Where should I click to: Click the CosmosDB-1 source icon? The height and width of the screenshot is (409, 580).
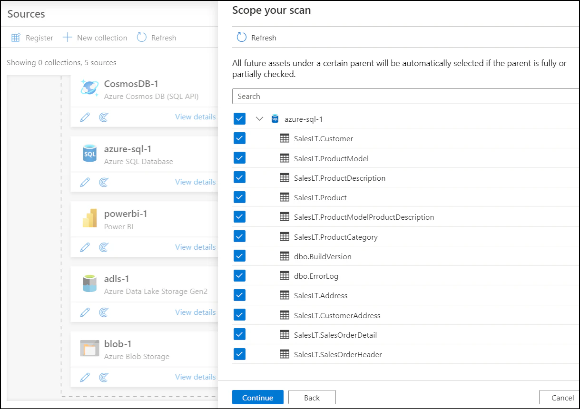[x=90, y=88]
